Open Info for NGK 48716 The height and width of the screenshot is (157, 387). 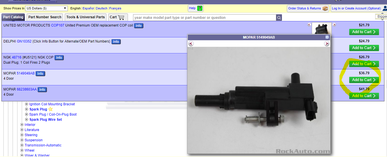click(59, 58)
